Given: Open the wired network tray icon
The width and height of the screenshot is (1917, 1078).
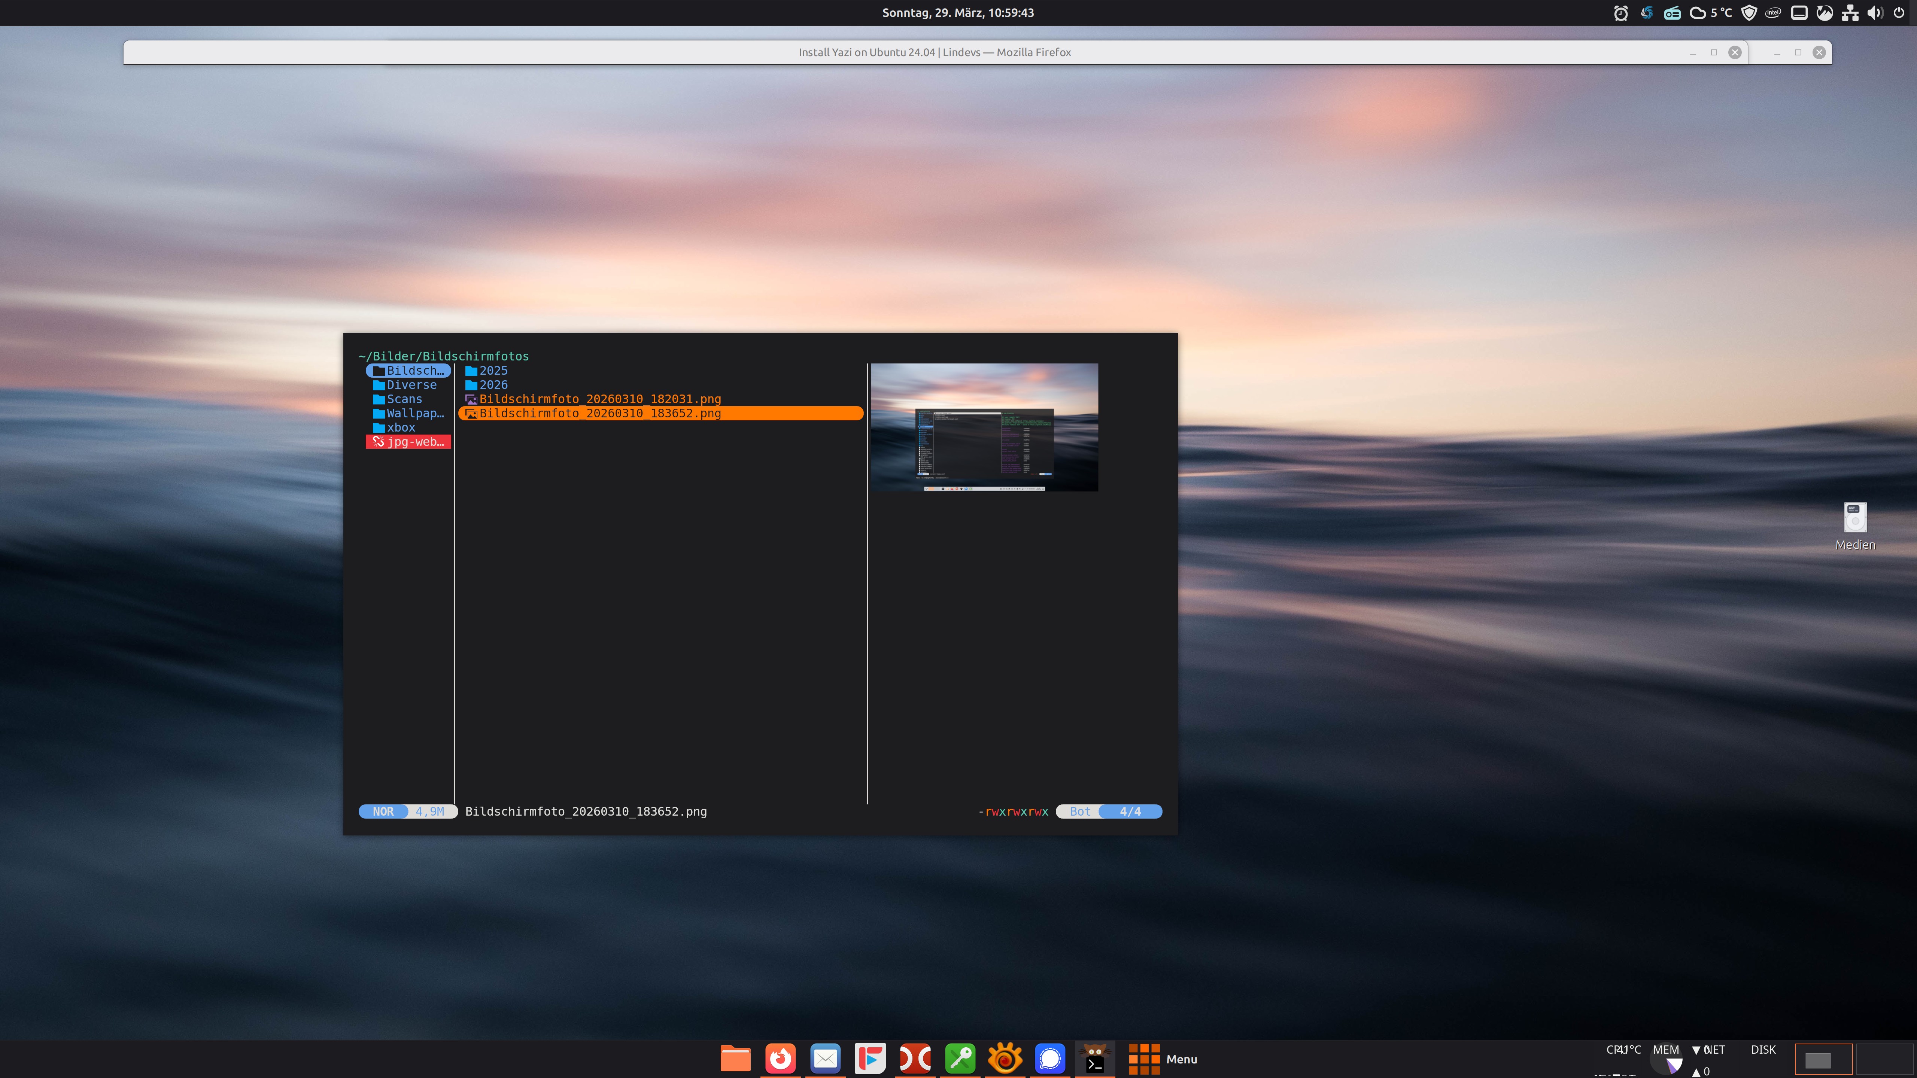Looking at the screenshot, I should (x=1850, y=13).
